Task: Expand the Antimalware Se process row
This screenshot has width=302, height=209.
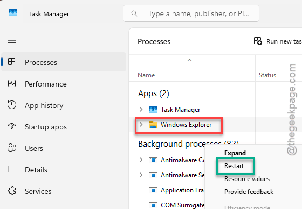Action: [141, 175]
